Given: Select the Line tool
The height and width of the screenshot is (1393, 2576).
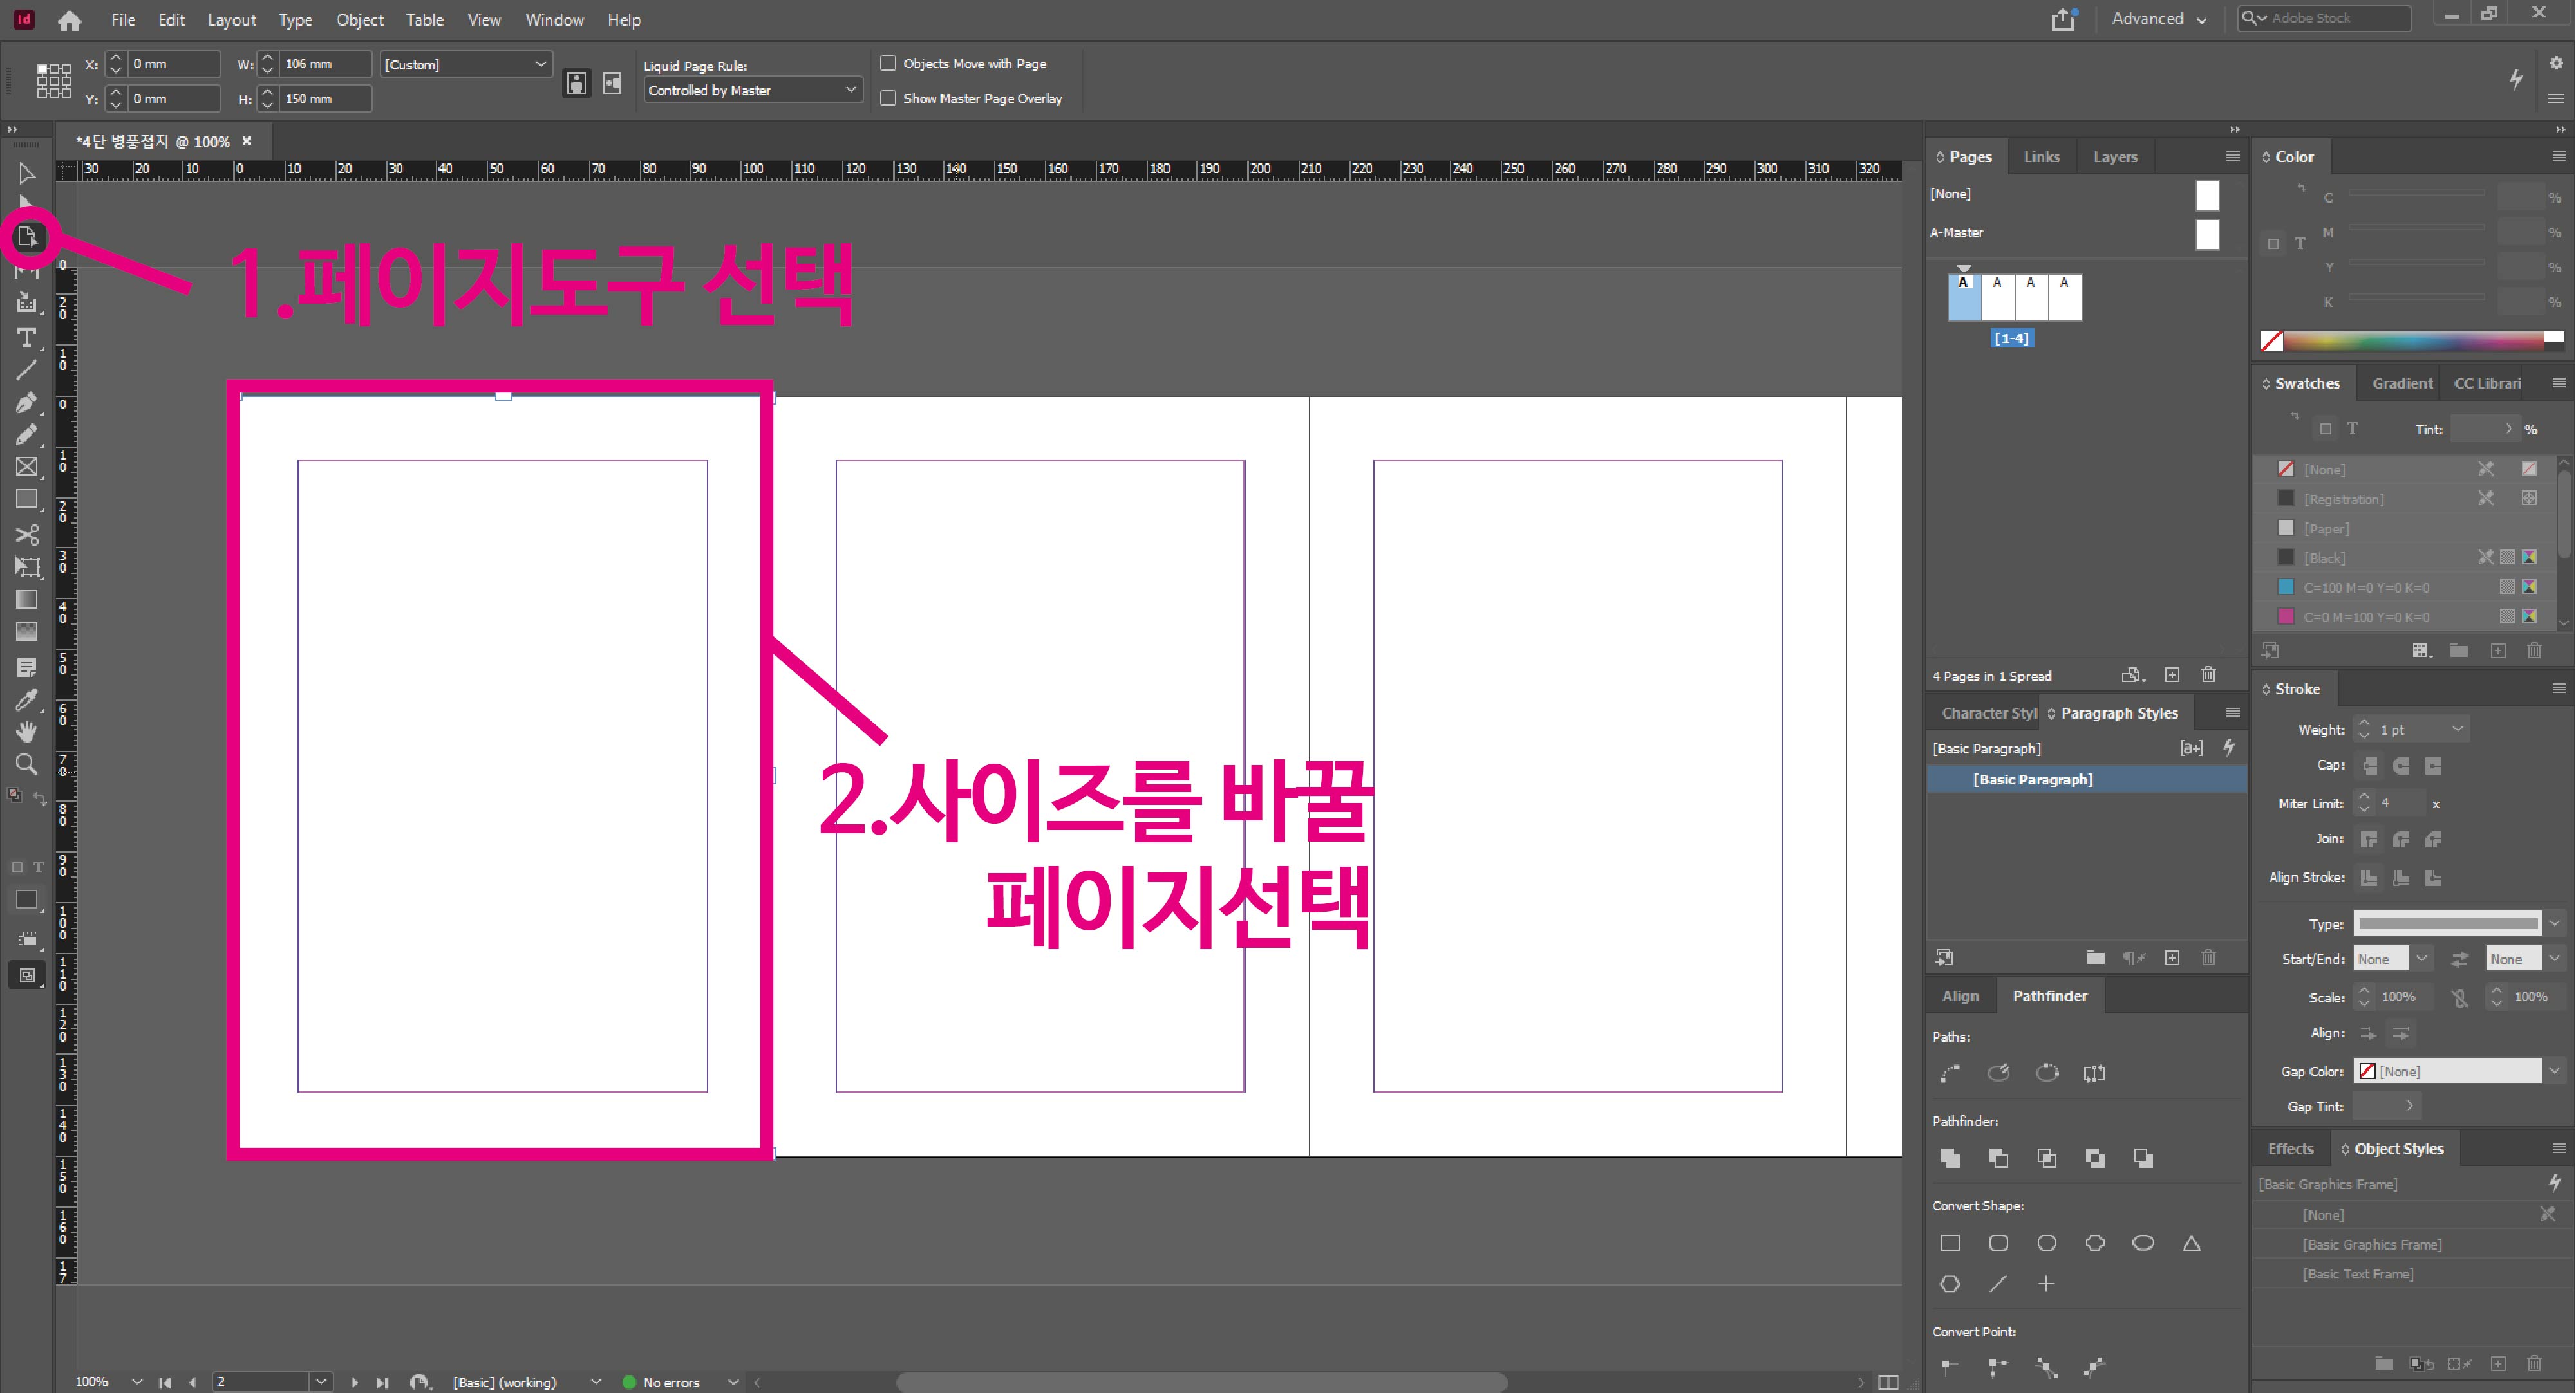Looking at the screenshot, I should 27,370.
